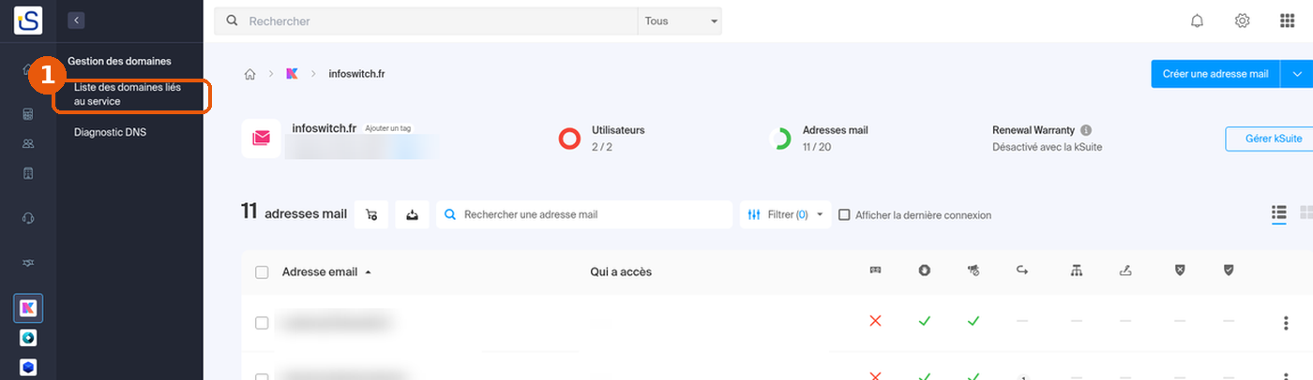
Task: Open Filtrer (0) dropdown
Action: (786, 214)
